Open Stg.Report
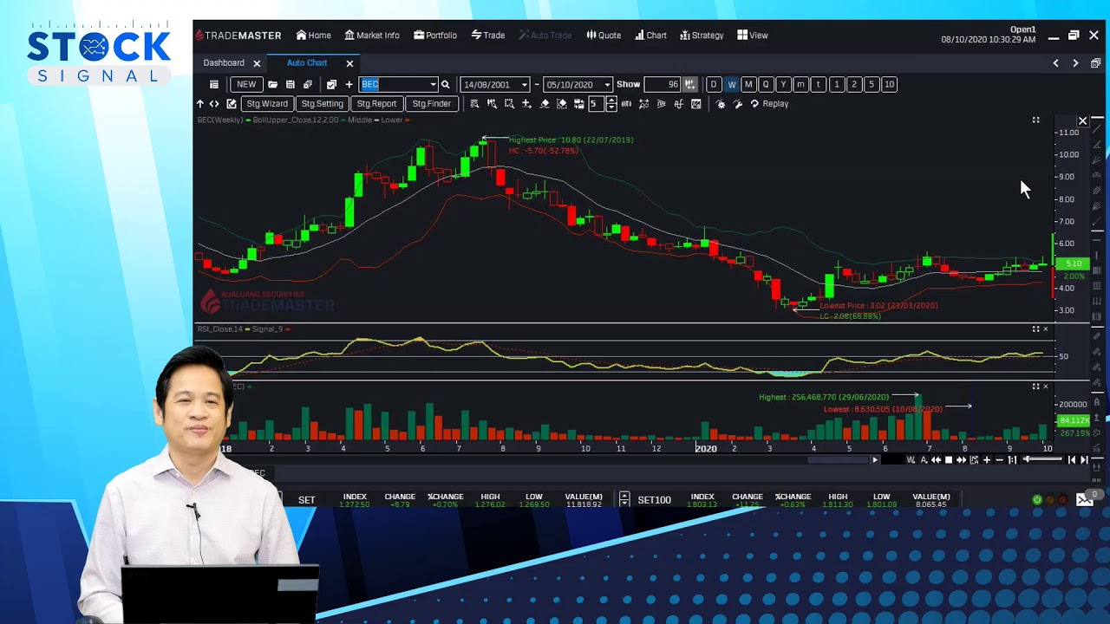Screen dimensions: 1110x624 pyautogui.click(x=376, y=103)
